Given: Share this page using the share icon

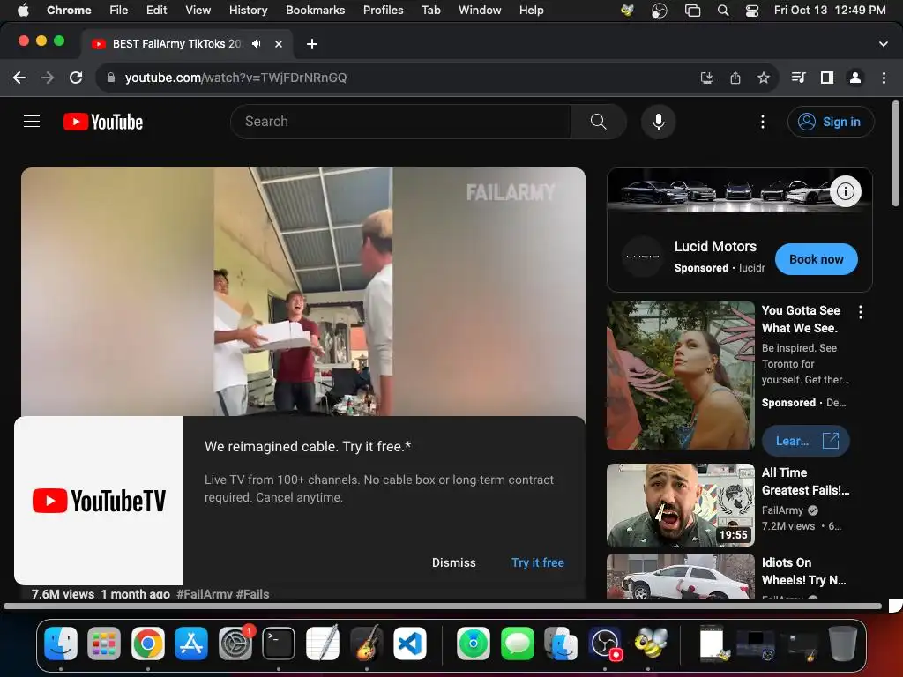Looking at the screenshot, I should click(x=735, y=78).
